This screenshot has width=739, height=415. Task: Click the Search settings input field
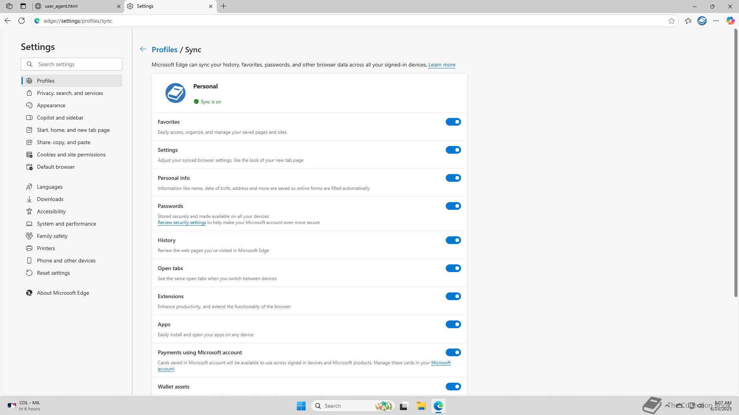point(77,64)
